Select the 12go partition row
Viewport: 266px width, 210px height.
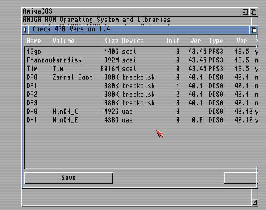[142, 51]
